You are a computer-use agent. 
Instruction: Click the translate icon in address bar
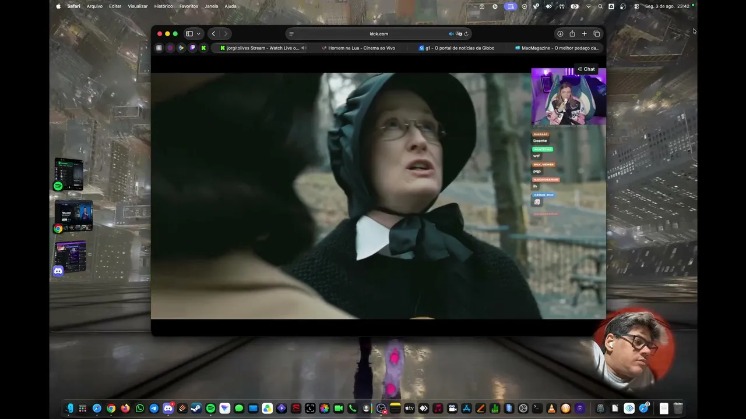459,34
